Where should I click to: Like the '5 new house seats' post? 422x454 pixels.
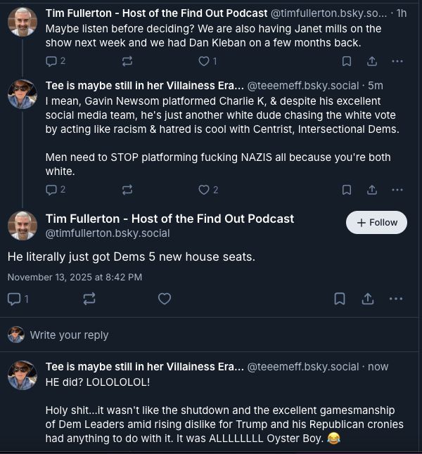[x=165, y=299]
